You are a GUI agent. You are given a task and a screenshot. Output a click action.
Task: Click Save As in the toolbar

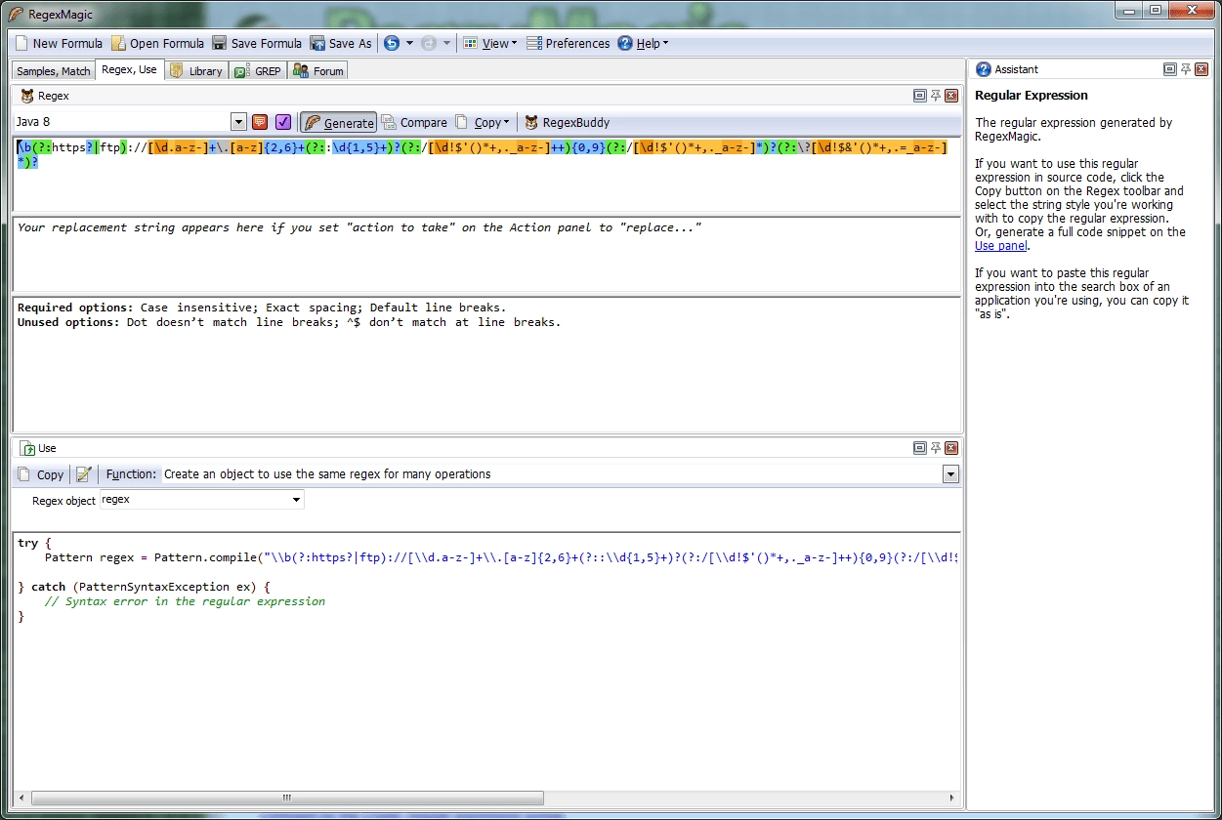coord(341,43)
